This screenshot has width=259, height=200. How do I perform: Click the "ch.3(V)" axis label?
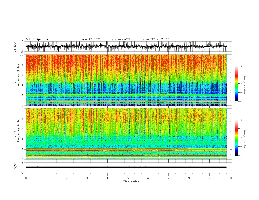tap(16, 168)
